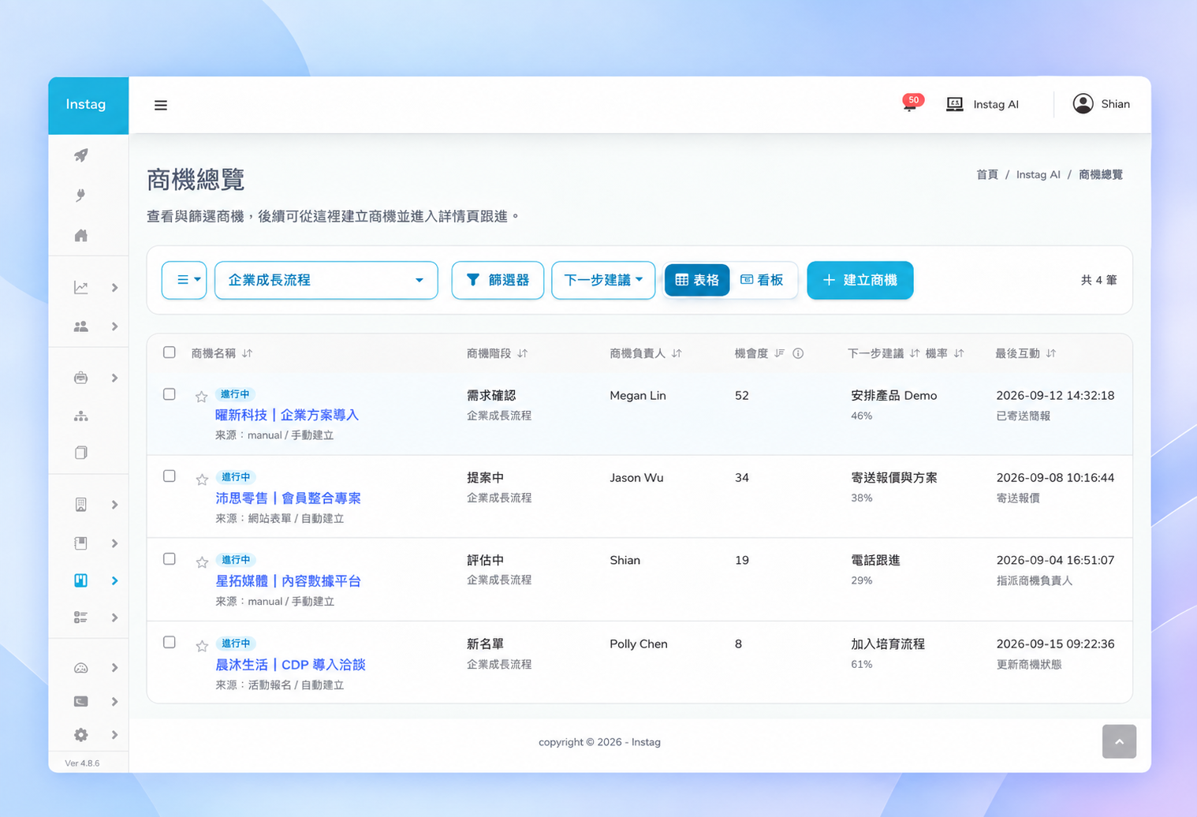Click the 安排產品 Demo suggestion cell

(x=893, y=395)
